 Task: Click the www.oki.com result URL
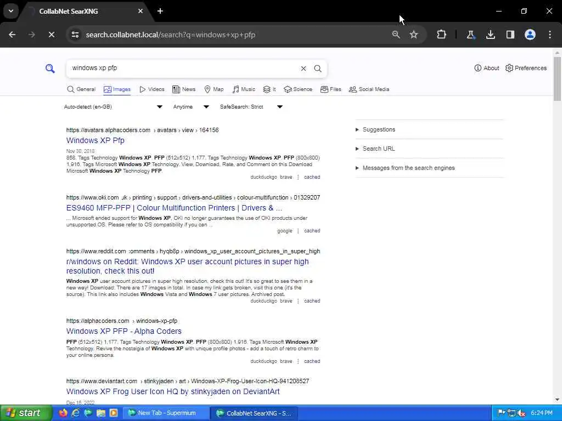tap(193, 197)
